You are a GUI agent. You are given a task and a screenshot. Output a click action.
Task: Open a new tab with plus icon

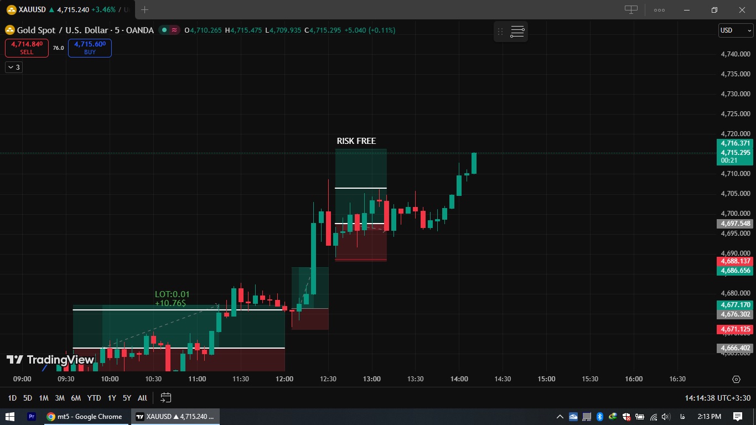[145, 9]
